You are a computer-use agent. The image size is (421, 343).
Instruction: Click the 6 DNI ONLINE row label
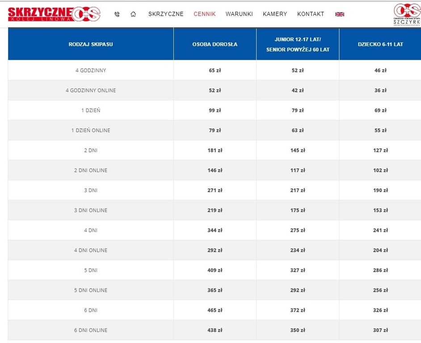click(x=91, y=330)
